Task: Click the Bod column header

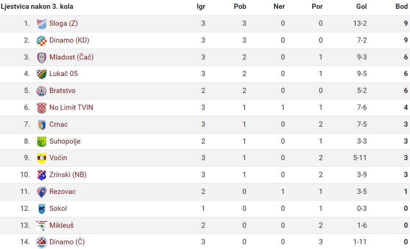Action: [402, 7]
